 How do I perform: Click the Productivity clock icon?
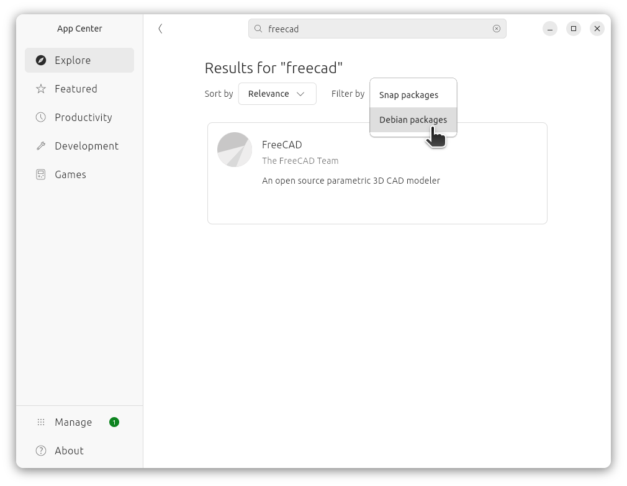coord(41,117)
